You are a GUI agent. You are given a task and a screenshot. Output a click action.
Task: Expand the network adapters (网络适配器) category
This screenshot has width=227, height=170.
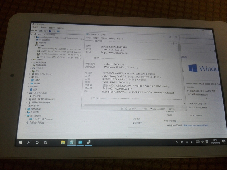point(26,109)
